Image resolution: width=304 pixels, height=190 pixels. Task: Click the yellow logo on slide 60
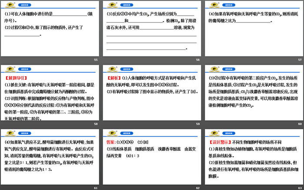point(215,69)
